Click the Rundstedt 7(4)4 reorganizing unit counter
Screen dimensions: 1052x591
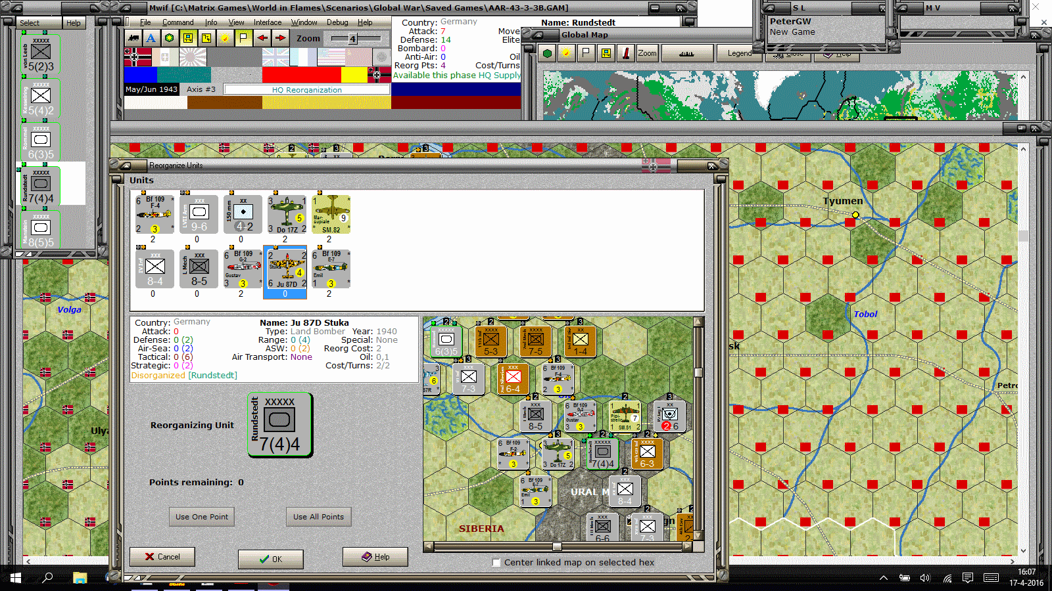(279, 425)
